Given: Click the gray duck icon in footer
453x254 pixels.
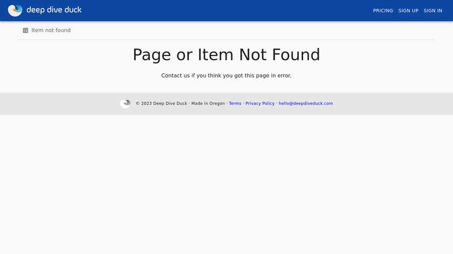Looking at the screenshot, I should click(125, 103).
